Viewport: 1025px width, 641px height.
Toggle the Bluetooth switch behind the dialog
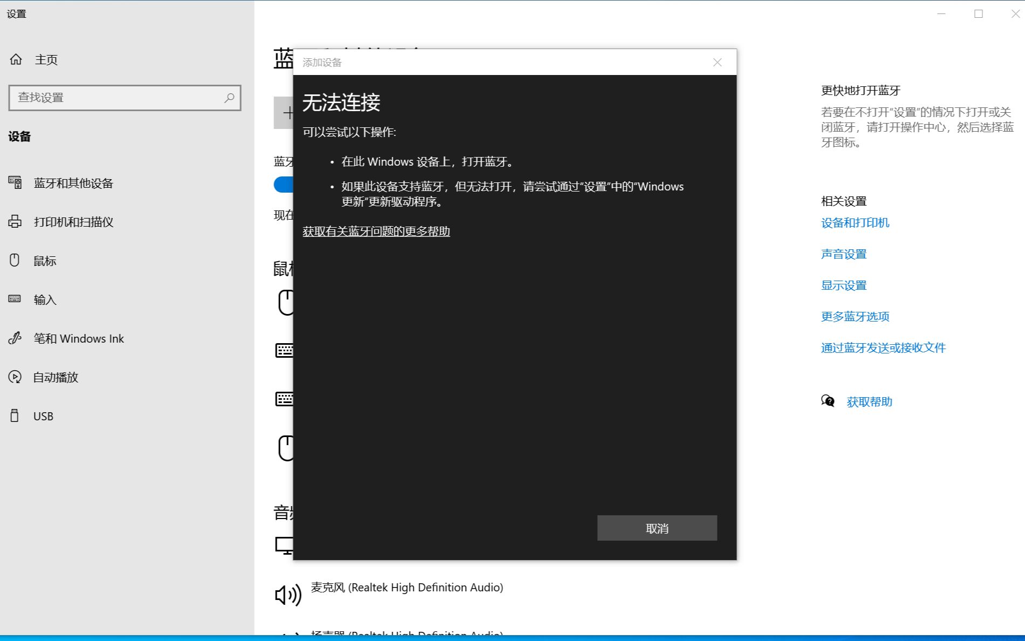(284, 184)
